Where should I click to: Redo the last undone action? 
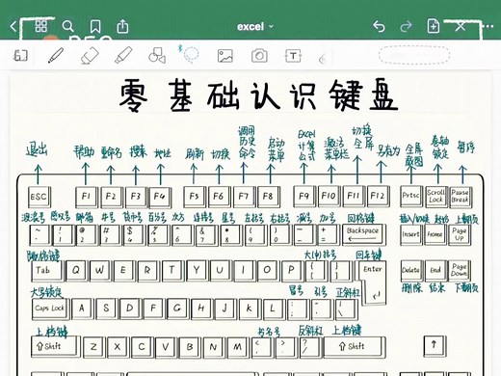pos(406,26)
